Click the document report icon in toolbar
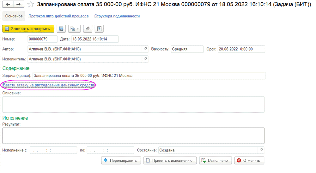The image size is (316, 173). 99,29
